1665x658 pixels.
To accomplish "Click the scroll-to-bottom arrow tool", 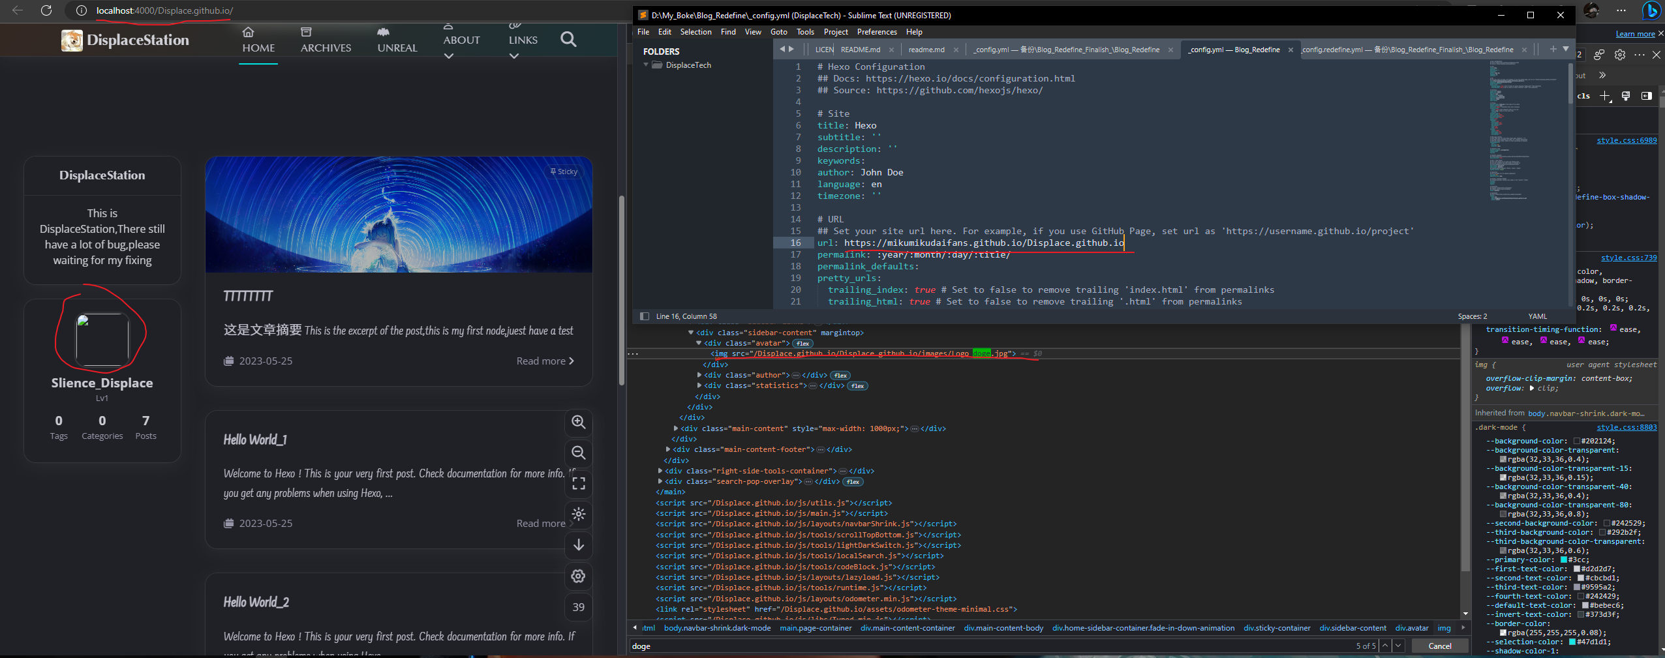I will point(578,545).
